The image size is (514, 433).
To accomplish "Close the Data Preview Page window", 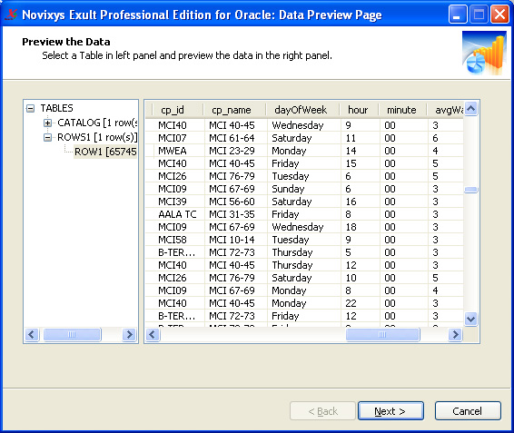I will tap(499, 15).
